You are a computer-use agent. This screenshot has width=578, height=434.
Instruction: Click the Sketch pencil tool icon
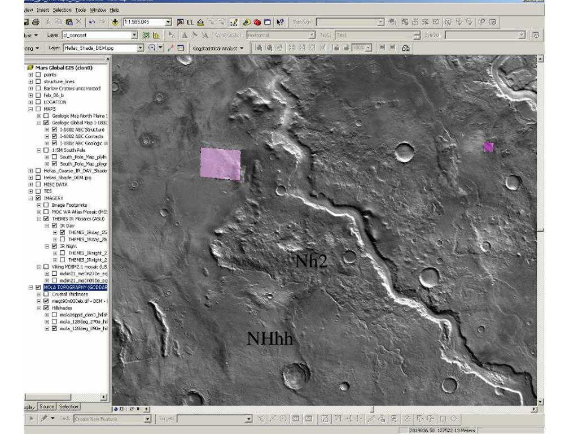click(44, 419)
